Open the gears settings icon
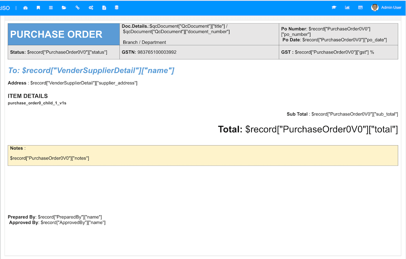 click(x=91, y=8)
